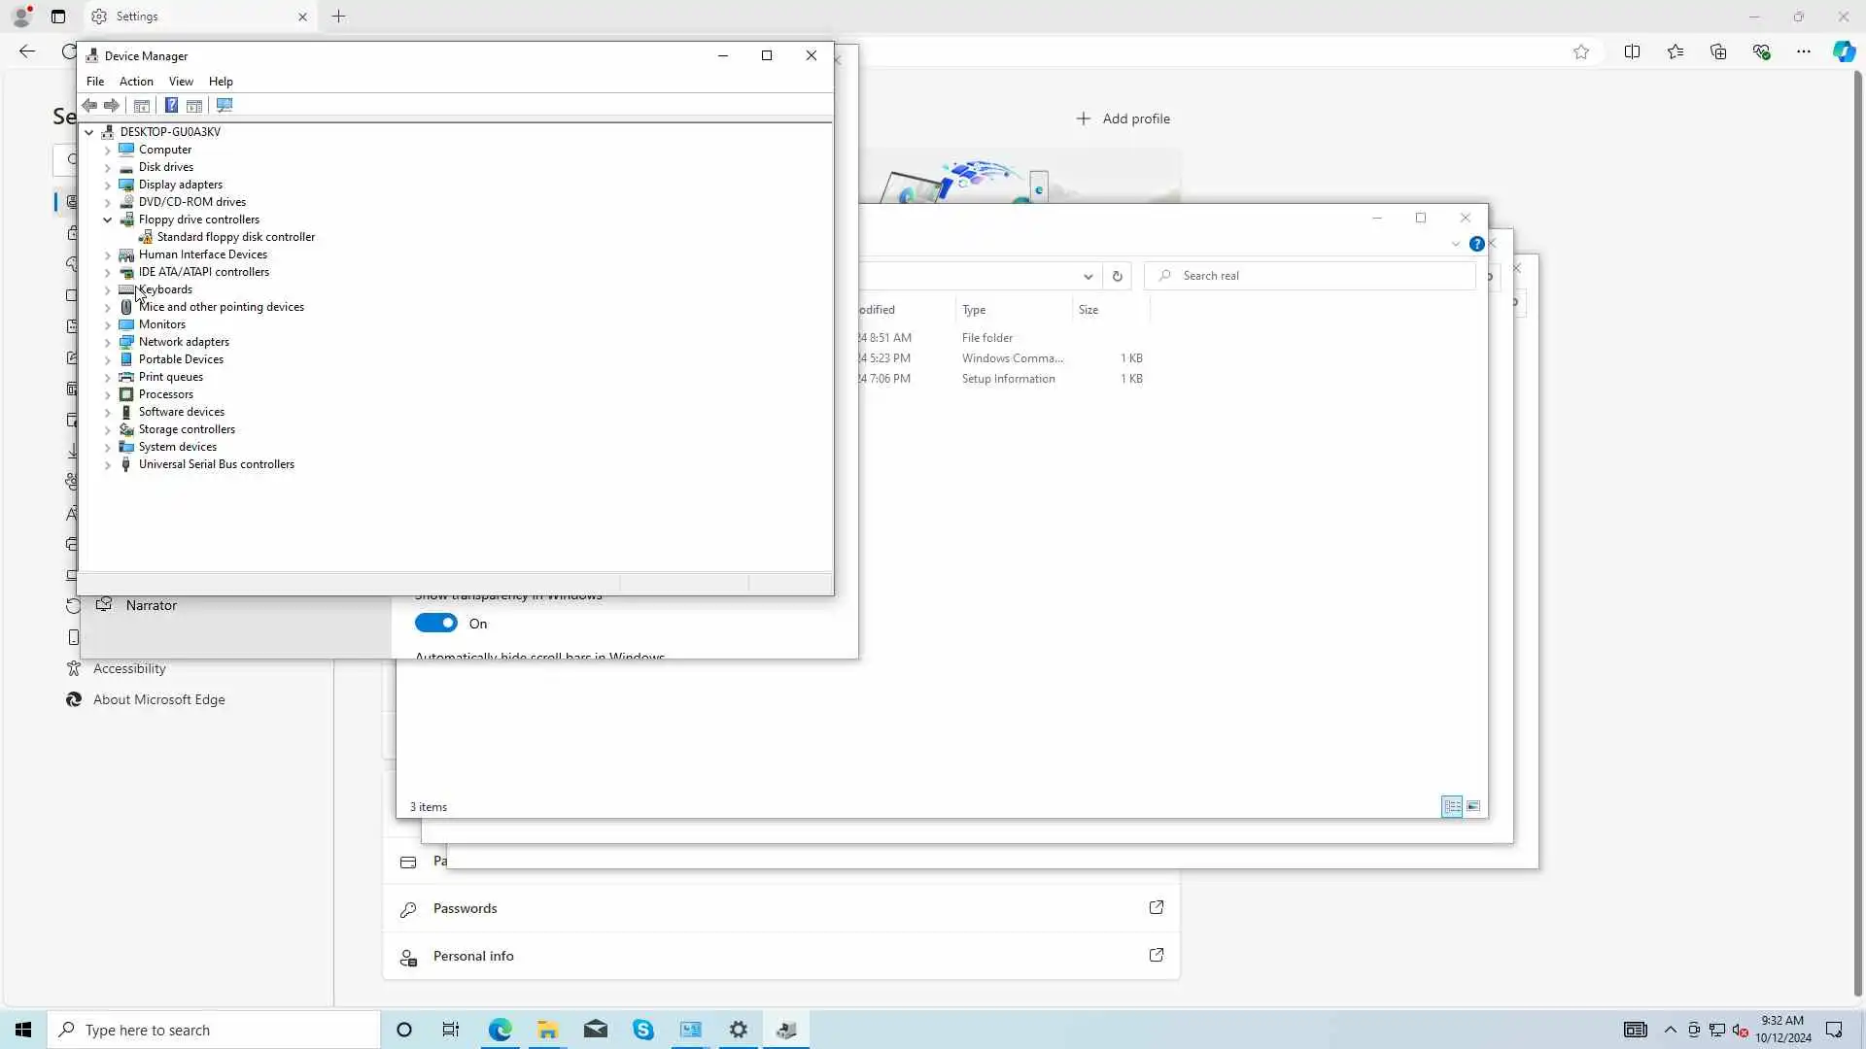The height and width of the screenshot is (1049, 1866).
Task: Switch to large icons view in Explorer
Action: tap(1473, 806)
